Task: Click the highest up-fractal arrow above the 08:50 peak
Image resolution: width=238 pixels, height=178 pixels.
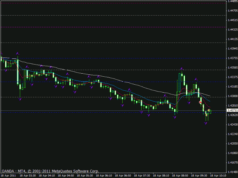Action: point(182,69)
